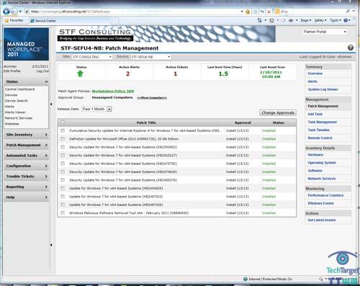The height and width of the screenshot is (286, 360).
Task: Open the Remote Control link
Action: coord(320,138)
